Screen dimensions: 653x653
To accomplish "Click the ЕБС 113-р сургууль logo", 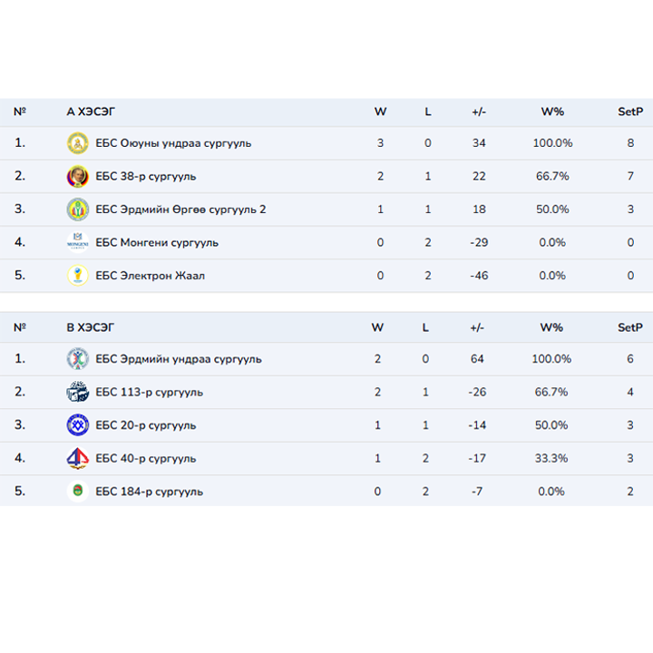I will 78,392.
